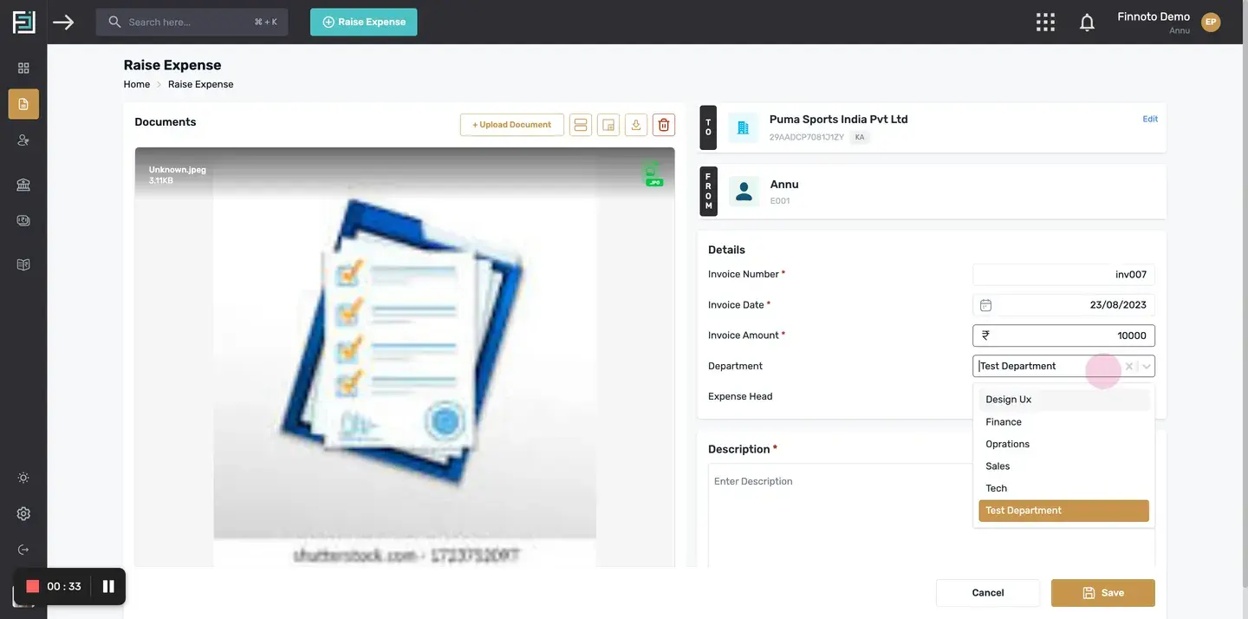Click the Unknown.jpeg file name
The width and height of the screenshot is (1248, 619).
(x=178, y=170)
